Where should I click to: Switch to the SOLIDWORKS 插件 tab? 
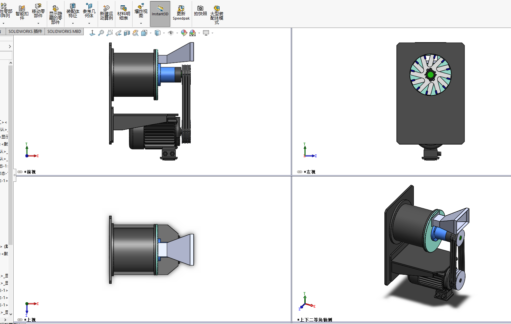25,32
